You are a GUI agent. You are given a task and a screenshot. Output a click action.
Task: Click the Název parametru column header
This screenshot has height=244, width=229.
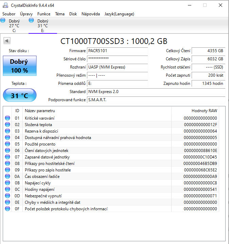[97, 111]
